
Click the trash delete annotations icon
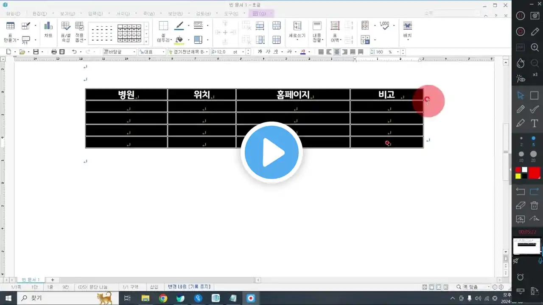point(535,205)
